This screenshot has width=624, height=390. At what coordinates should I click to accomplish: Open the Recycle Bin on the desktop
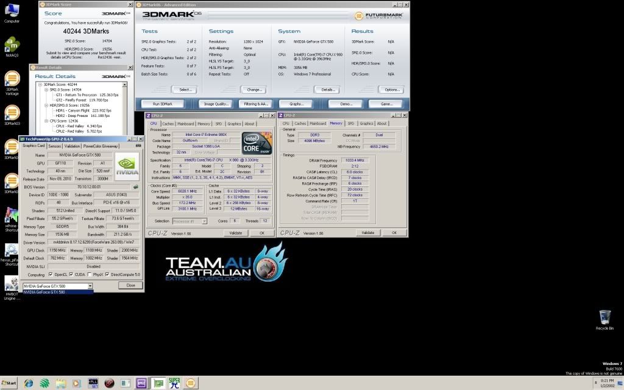tap(604, 317)
